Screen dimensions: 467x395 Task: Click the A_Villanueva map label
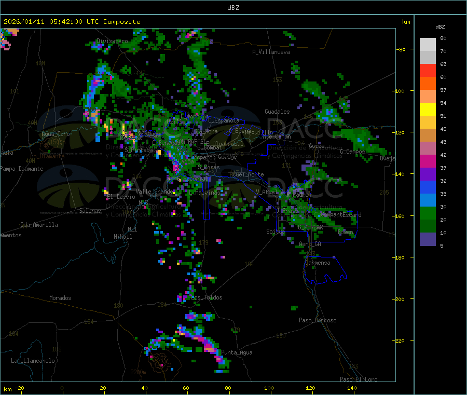[271, 52]
